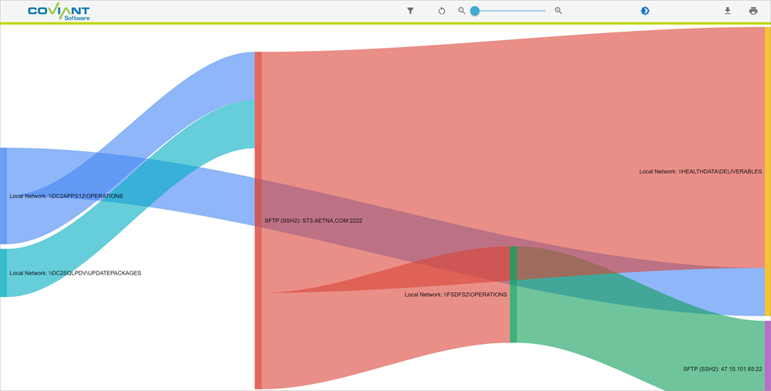This screenshot has height=391, width=771.
Task: Click the zoom slider track midpoint
Action: pos(510,11)
